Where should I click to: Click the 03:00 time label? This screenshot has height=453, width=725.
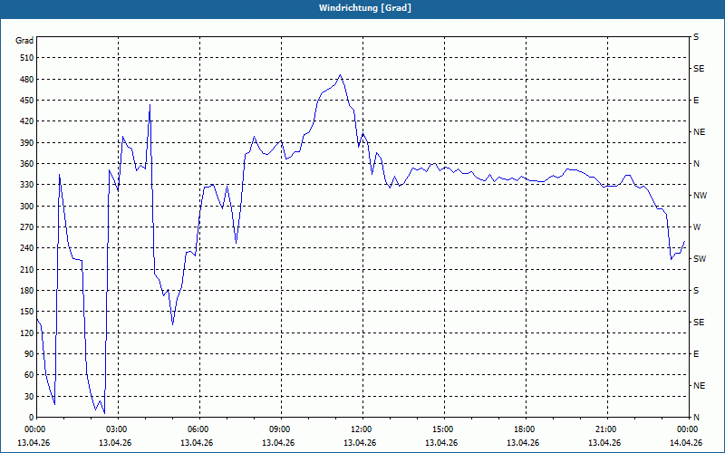[x=115, y=429]
